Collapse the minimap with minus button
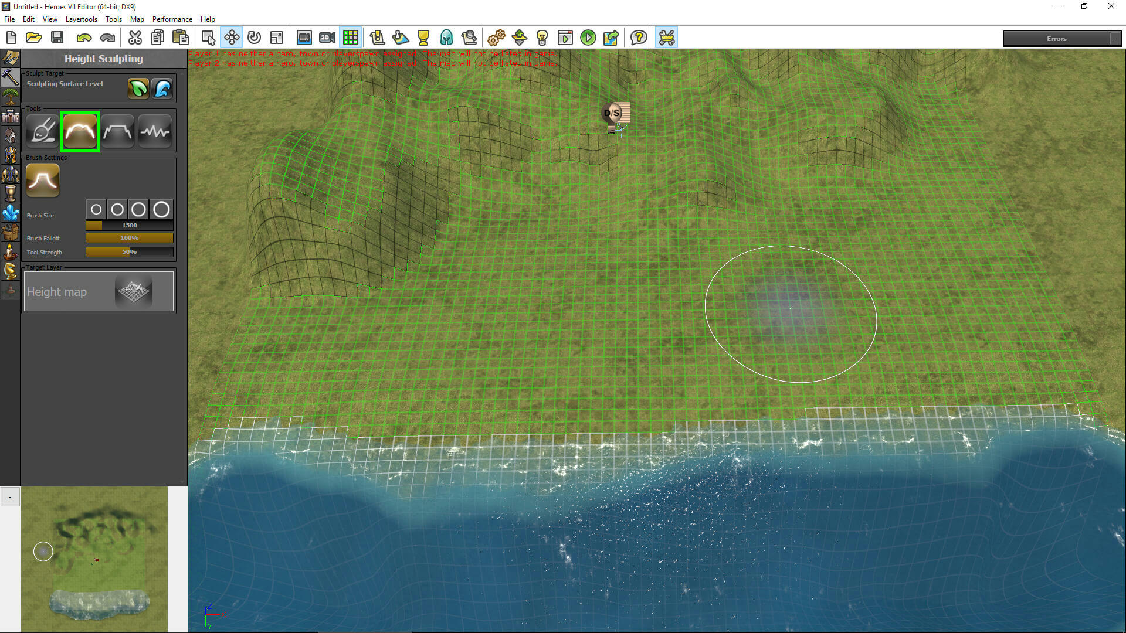 click(x=10, y=497)
